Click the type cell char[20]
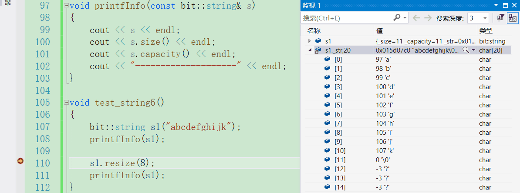This screenshot has width=520, height=193. point(490,50)
